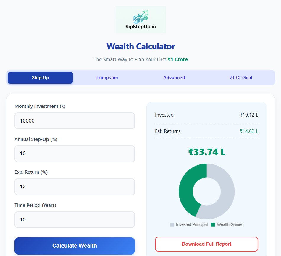The image size is (281, 256).
Task: Click the Wealth Gained legend swatch
Action: pyautogui.click(x=214, y=225)
